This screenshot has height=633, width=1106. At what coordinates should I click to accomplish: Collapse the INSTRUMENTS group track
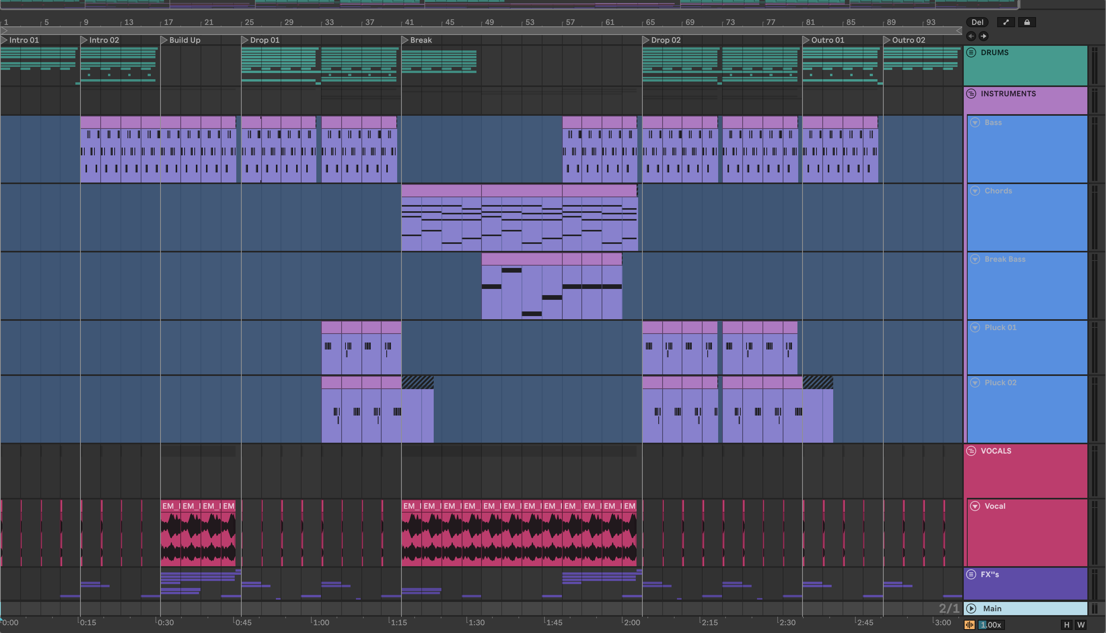point(971,94)
